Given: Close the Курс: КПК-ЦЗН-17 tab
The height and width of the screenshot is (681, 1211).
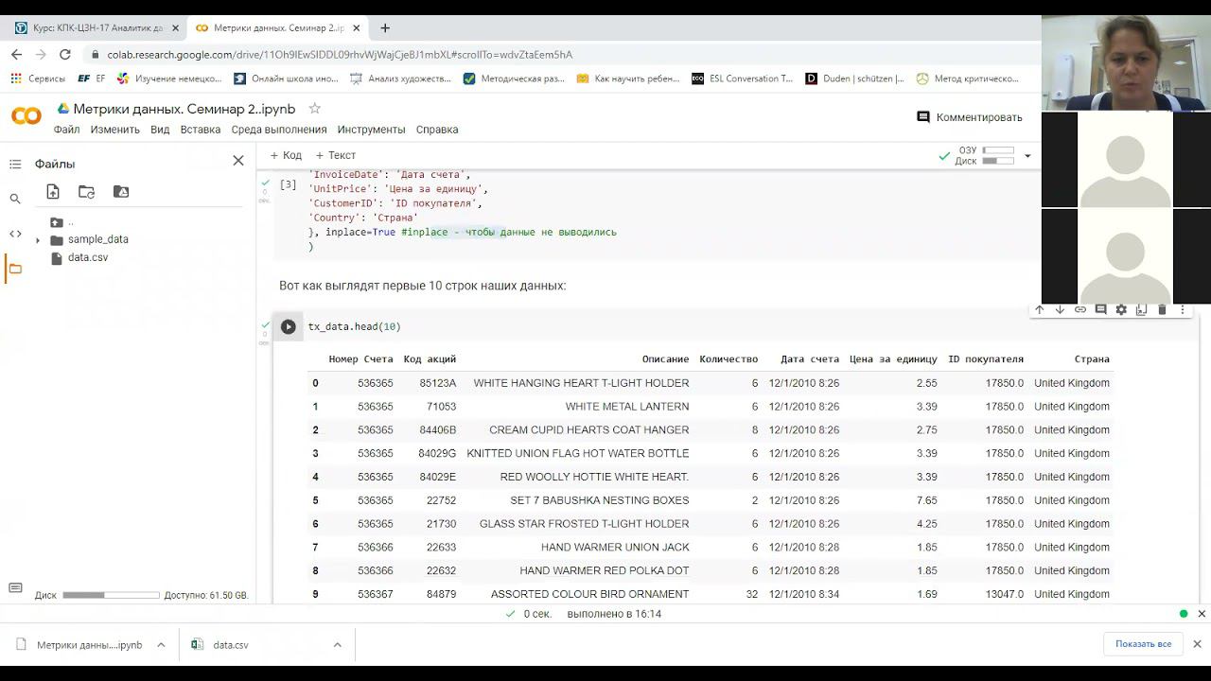Looking at the screenshot, I should pos(175,28).
